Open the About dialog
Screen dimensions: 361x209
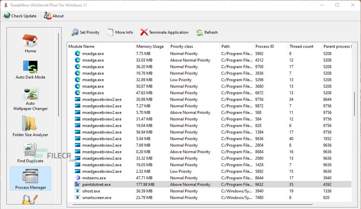coord(54,16)
